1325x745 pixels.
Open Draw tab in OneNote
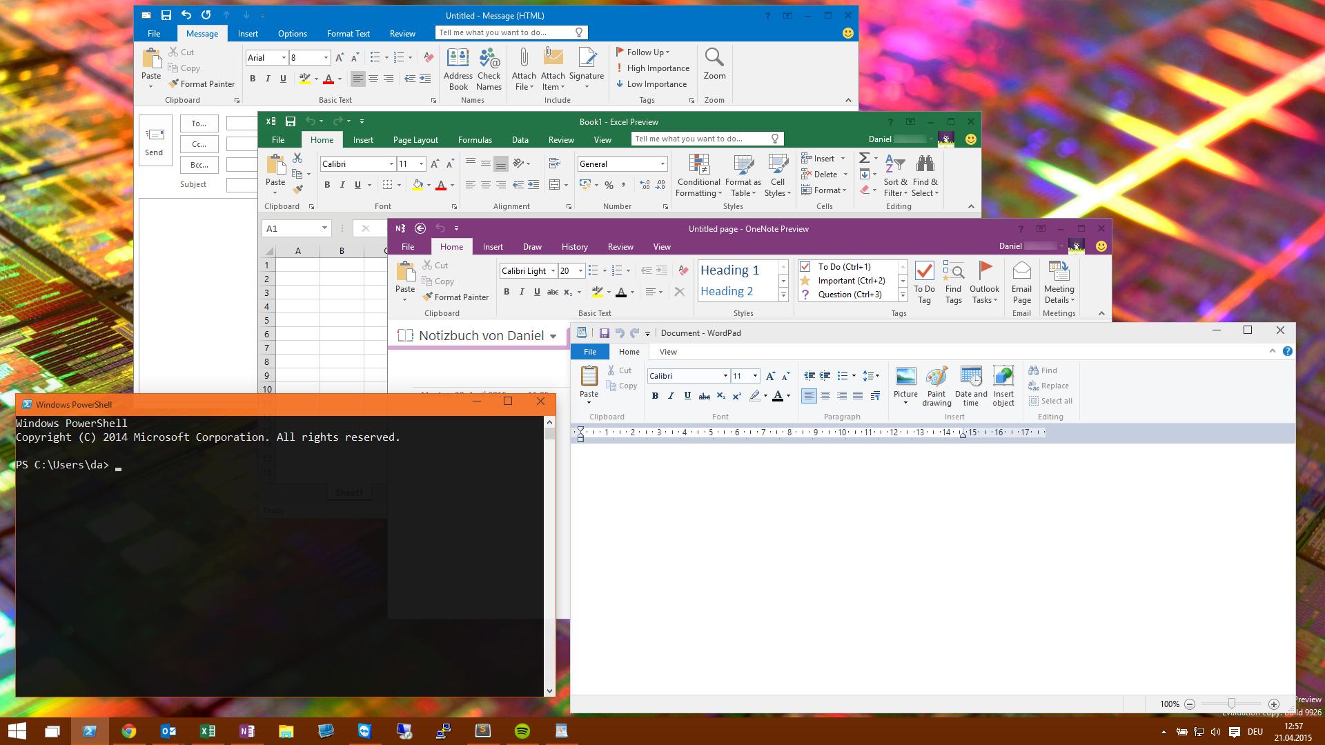pos(532,246)
